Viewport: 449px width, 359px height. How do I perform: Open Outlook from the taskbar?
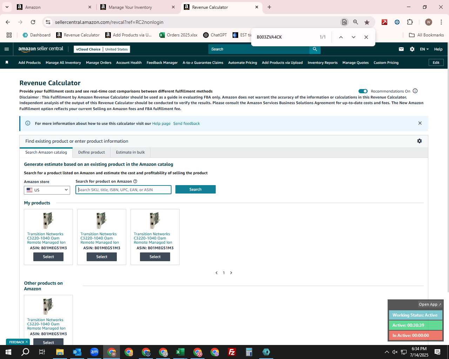[77, 352]
